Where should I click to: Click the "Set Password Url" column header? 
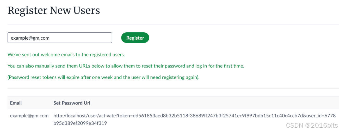[72, 103]
